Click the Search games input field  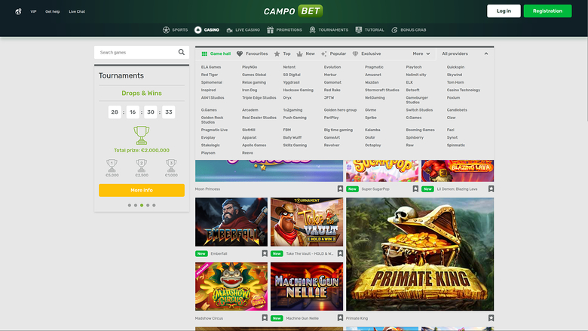point(142,53)
